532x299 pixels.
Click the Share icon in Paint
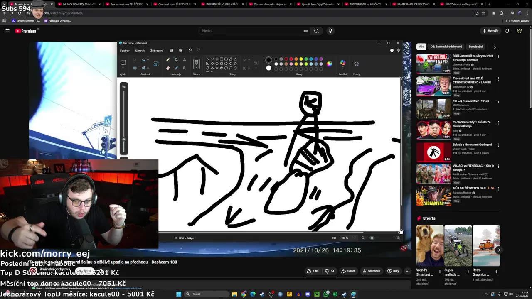(181, 51)
